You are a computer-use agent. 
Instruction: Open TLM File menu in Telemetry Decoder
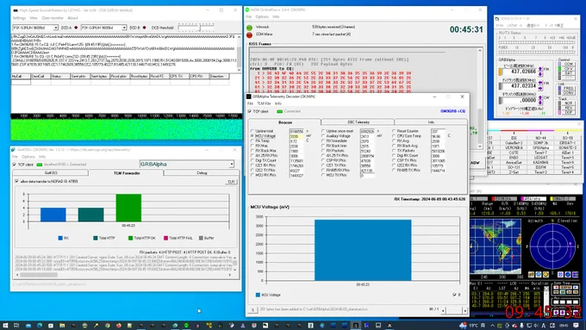point(264,103)
